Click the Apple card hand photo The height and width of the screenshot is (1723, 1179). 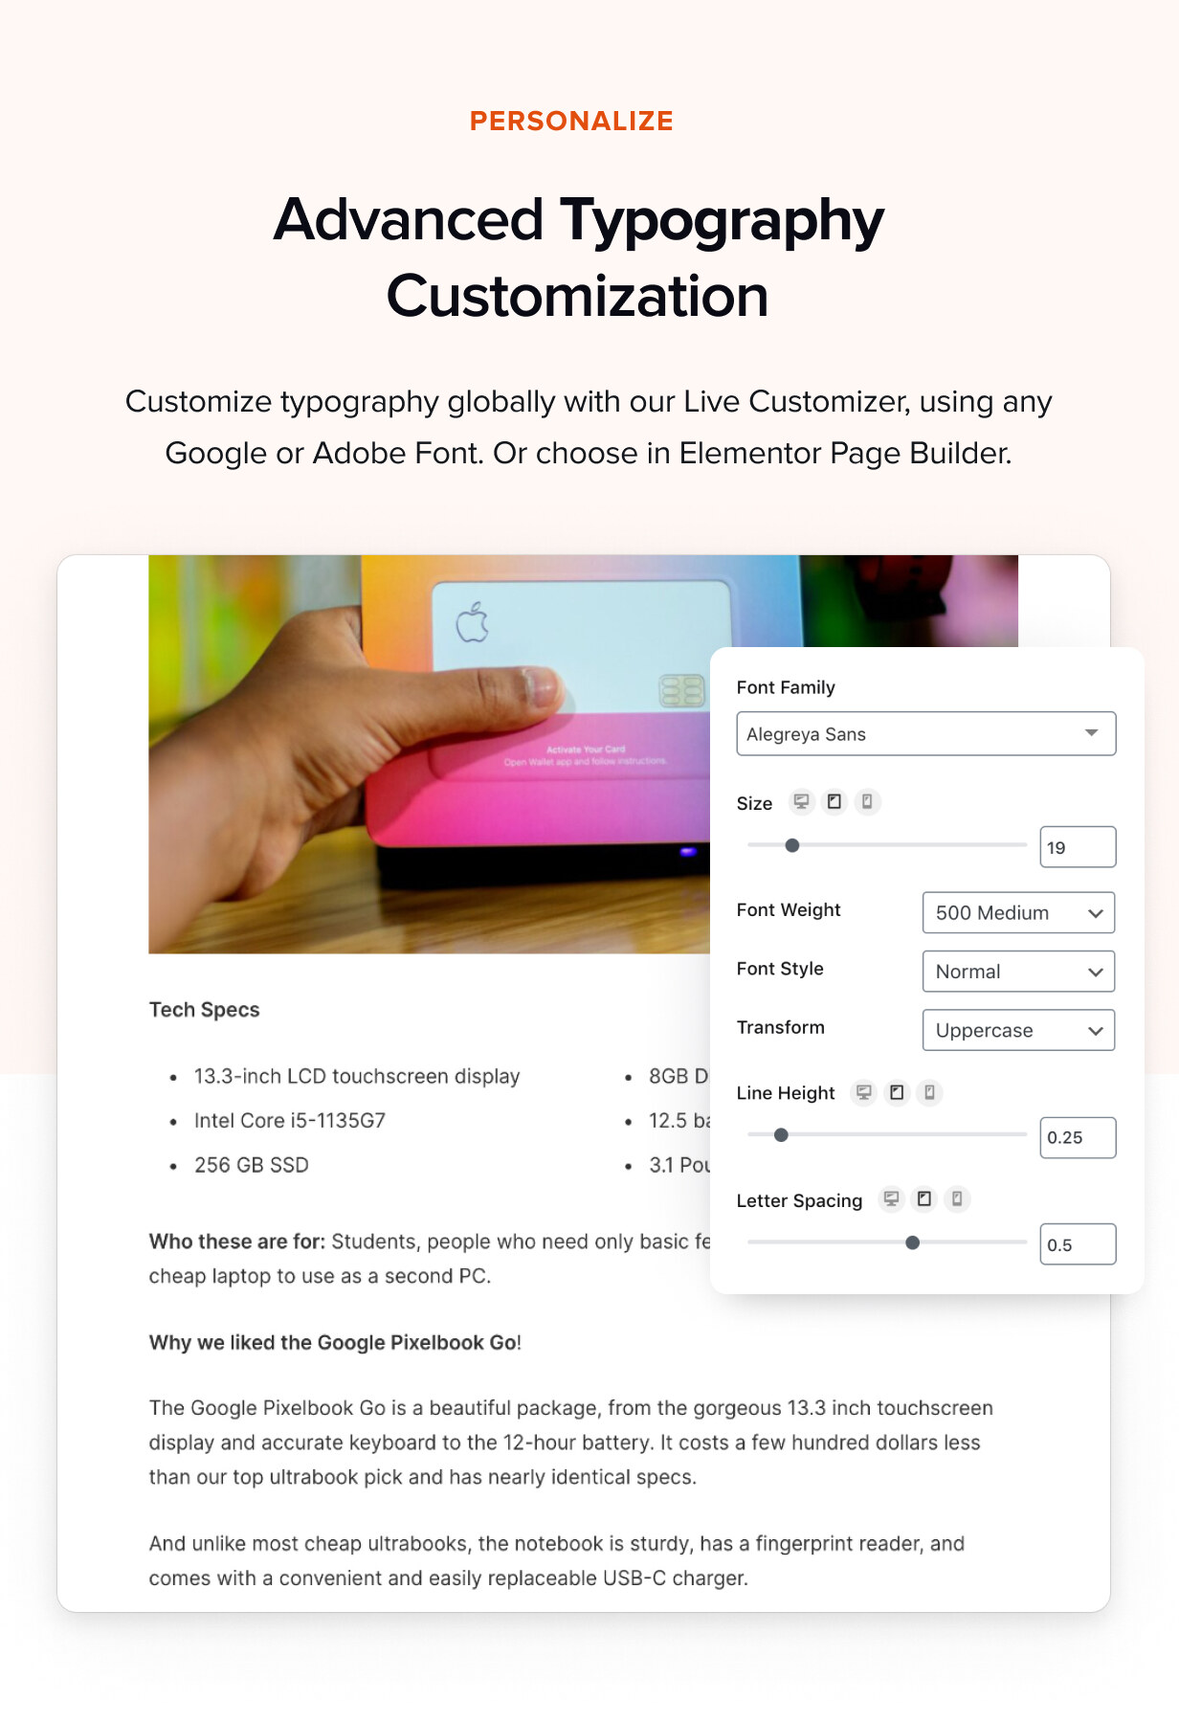click(431, 754)
